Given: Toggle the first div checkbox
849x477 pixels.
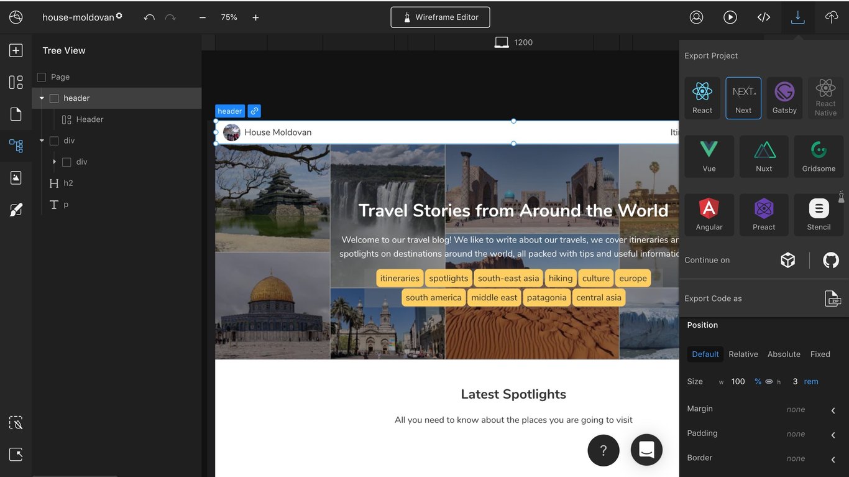Looking at the screenshot, I should tap(54, 141).
